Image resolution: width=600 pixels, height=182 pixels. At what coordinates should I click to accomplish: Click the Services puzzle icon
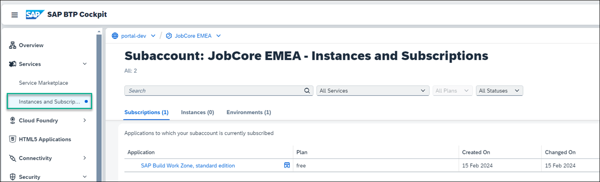[x=13, y=64]
